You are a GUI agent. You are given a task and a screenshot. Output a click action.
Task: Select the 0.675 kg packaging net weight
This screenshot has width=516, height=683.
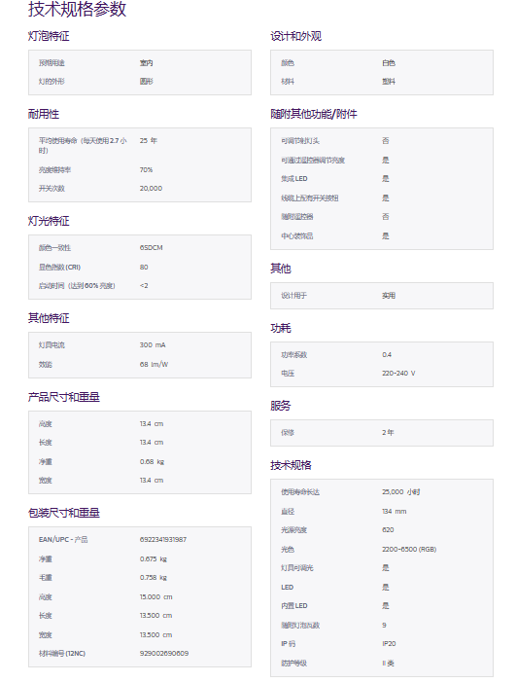point(154,558)
